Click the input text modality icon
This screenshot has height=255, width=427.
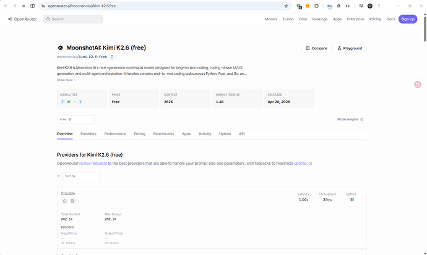tap(63, 102)
